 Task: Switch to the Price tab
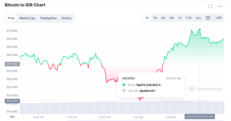[11, 18]
